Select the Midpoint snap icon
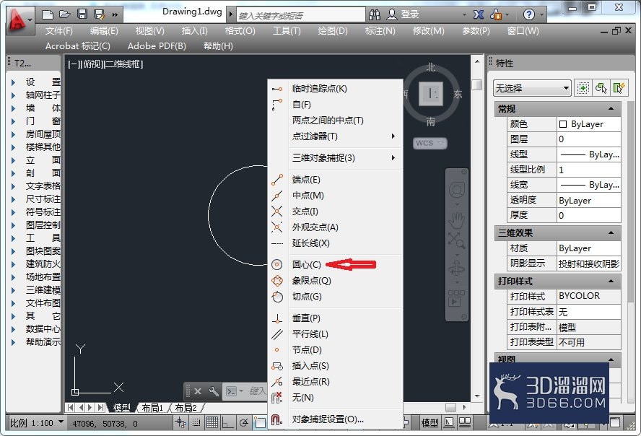 277,196
